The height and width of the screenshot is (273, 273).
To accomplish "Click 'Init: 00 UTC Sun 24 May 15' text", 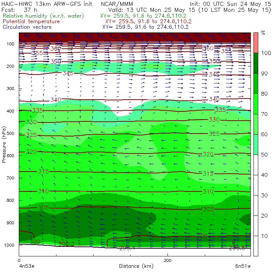I will 230,4.
